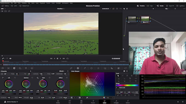Screen dimensions: 186x104
Task: Click the Home icon in bottom bar
Action: click(x=178, y=102)
